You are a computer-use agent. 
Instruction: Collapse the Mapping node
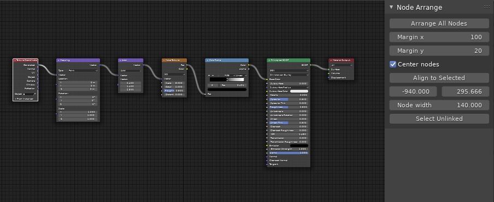coord(58,60)
